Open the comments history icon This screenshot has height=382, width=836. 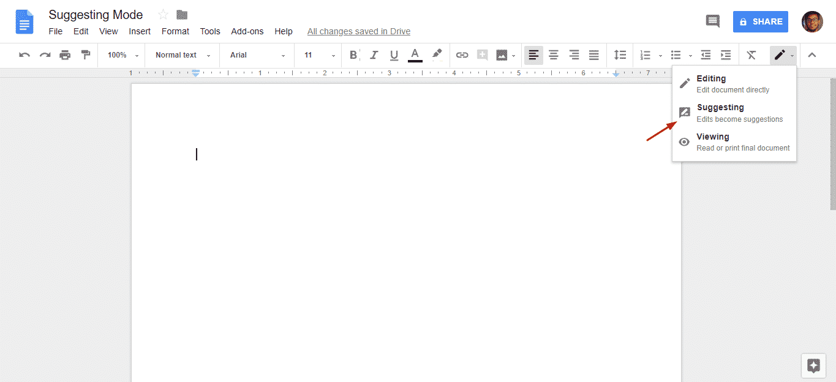pyautogui.click(x=713, y=21)
